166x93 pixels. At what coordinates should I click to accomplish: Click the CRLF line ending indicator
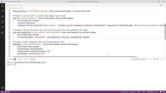click(144, 92)
